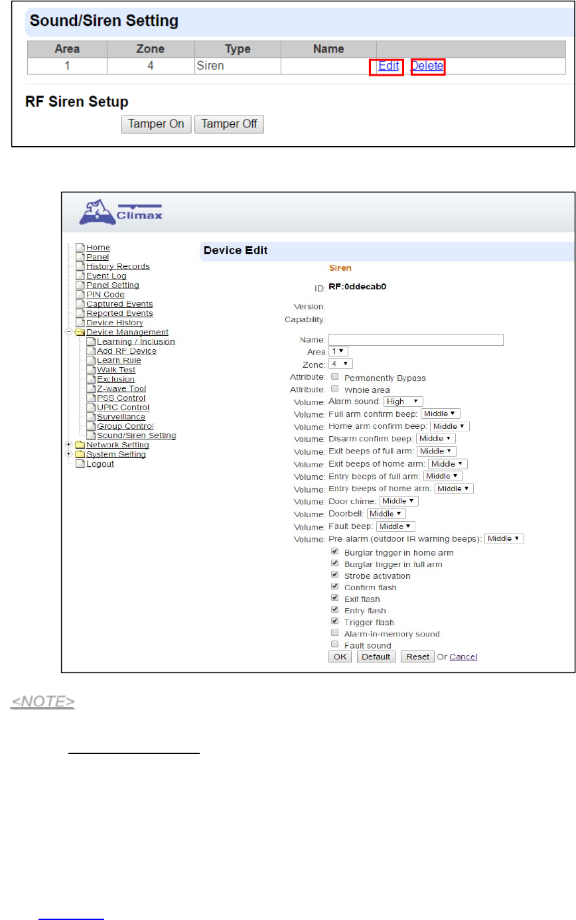Image resolution: width=576 pixels, height=920 pixels.
Task: Focus the device Name input field
Action: (x=416, y=340)
